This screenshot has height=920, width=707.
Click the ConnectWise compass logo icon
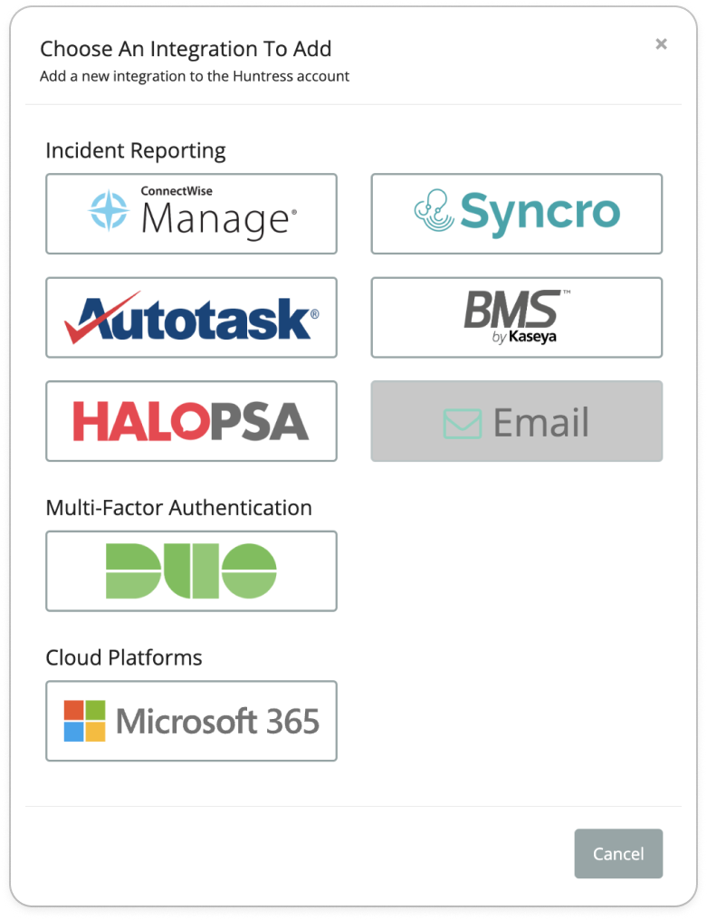click(x=109, y=210)
